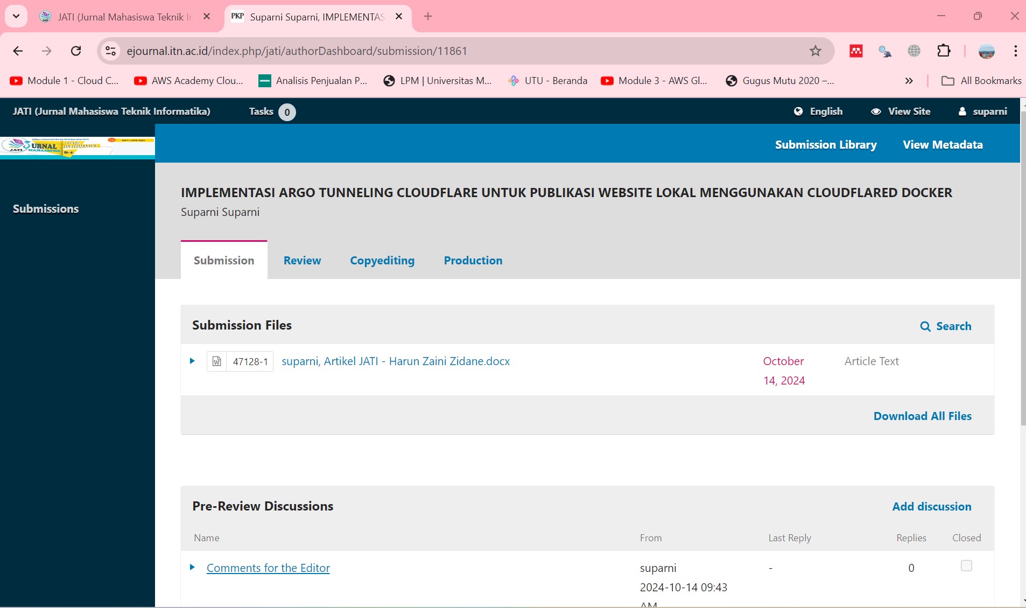Open Submissions in the sidebar
The width and height of the screenshot is (1026, 608).
46,209
